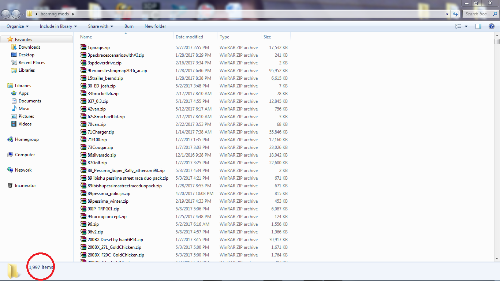Select 71f100.zip archive icon

(83, 140)
